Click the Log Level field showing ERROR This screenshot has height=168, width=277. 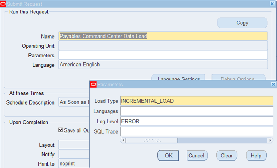(x=197, y=121)
